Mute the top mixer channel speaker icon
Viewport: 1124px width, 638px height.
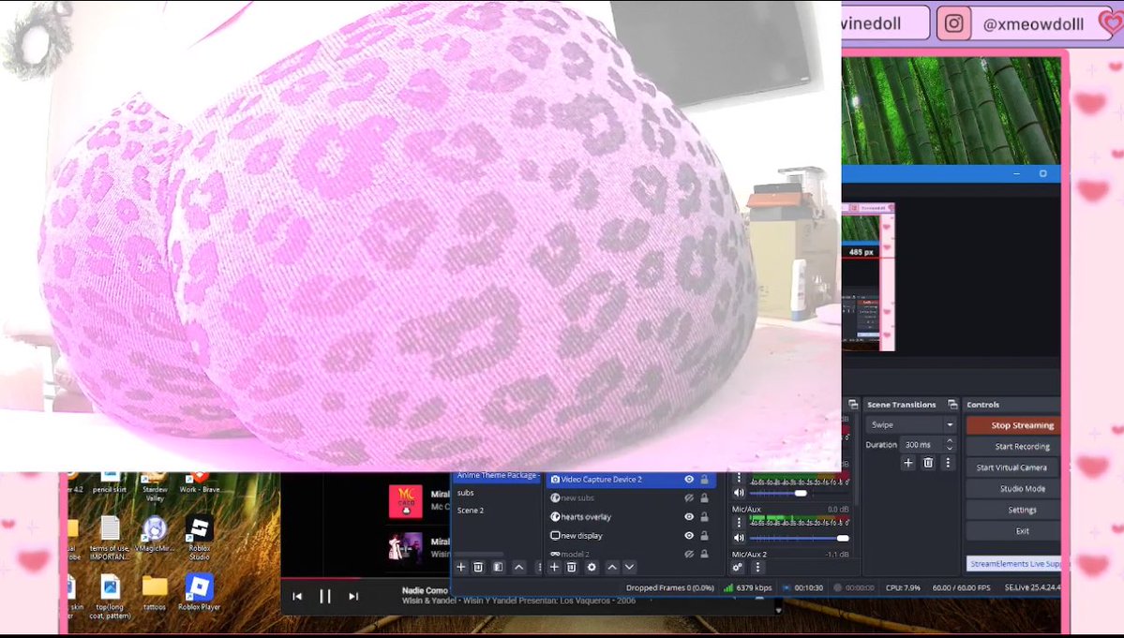point(739,493)
